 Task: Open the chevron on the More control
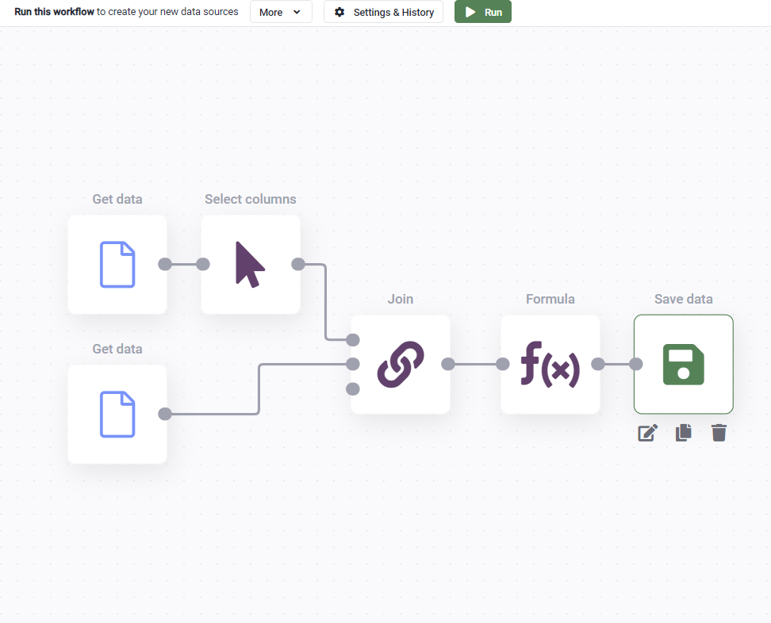click(x=297, y=13)
